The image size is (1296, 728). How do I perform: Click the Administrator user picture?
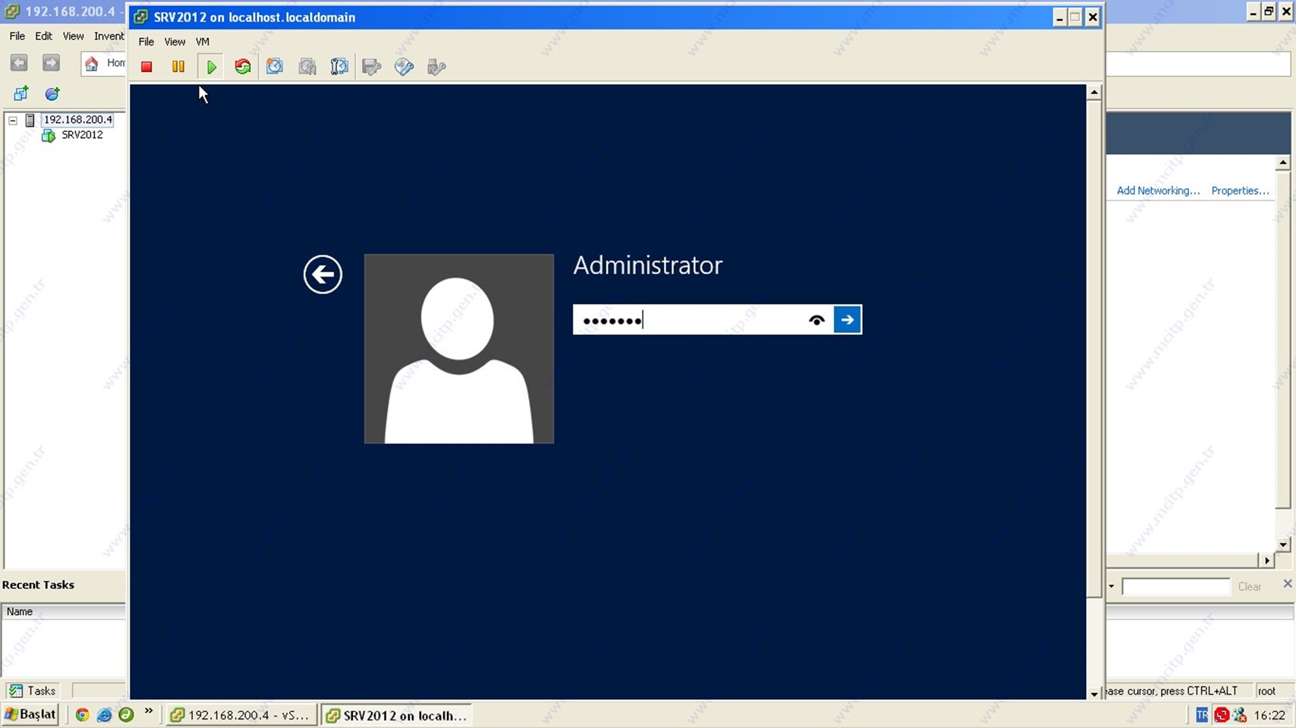click(x=459, y=349)
